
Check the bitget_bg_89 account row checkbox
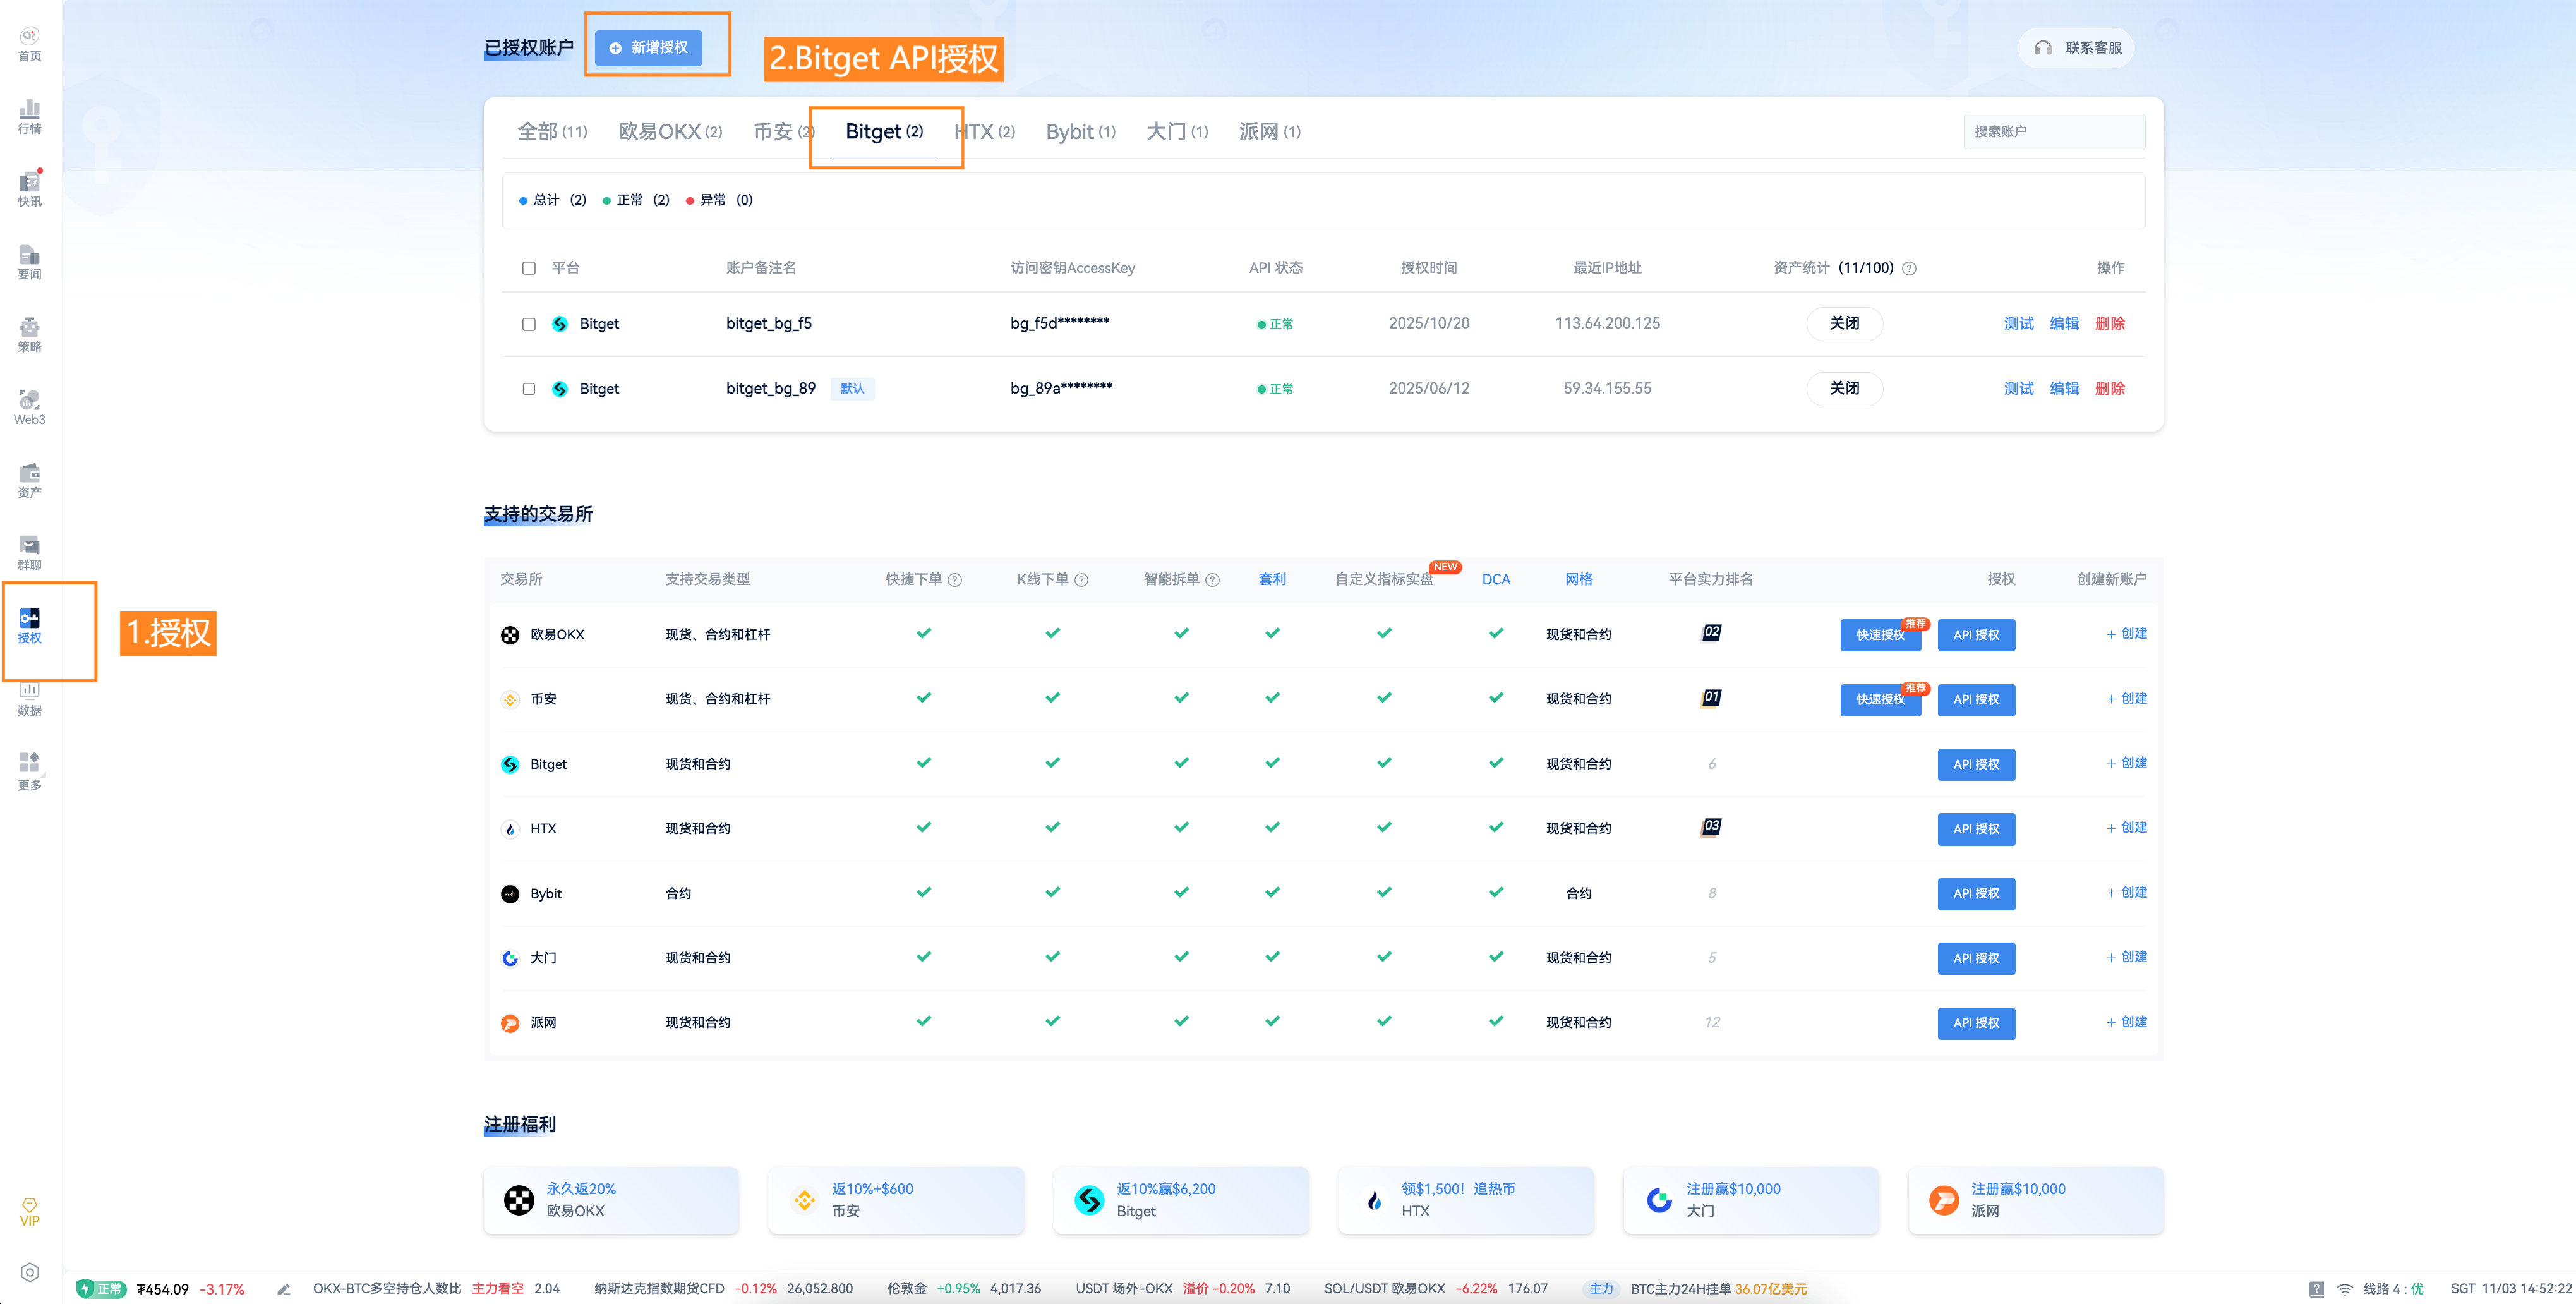click(529, 389)
